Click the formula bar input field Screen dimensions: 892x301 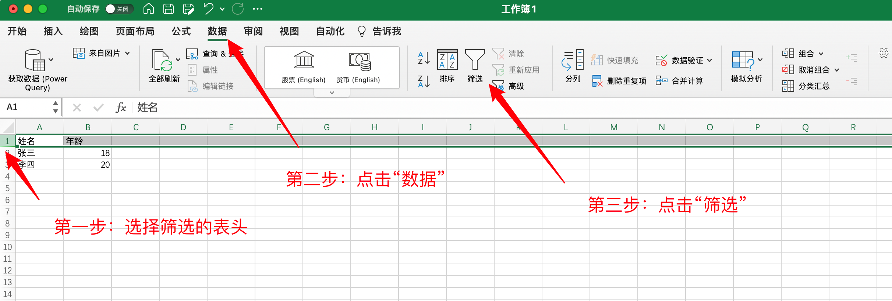click(442, 107)
